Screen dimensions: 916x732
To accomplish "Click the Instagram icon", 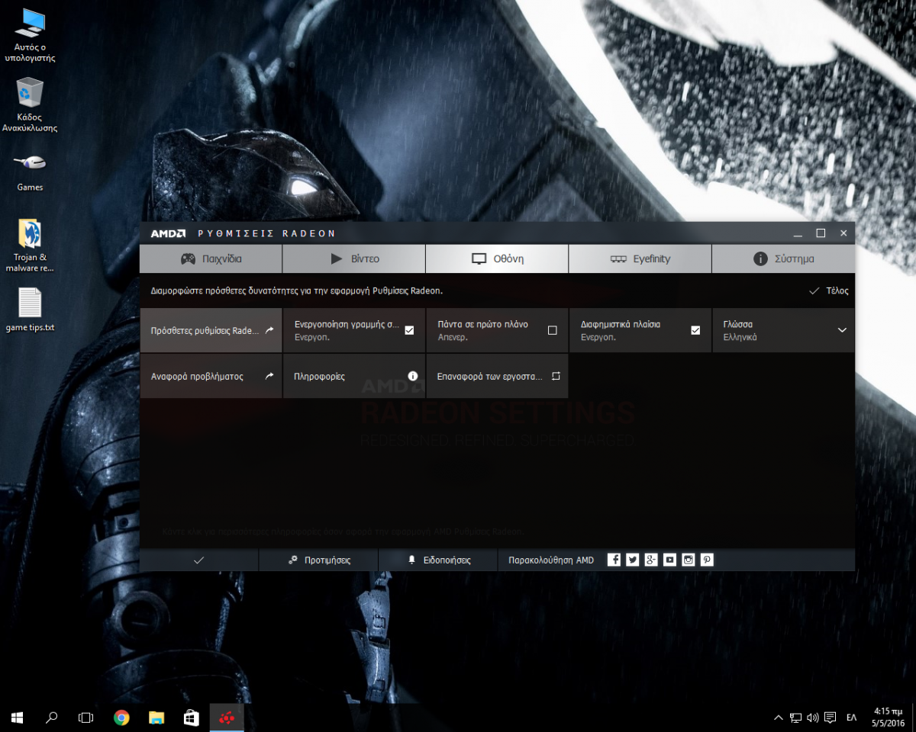I will click(x=689, y=560).
